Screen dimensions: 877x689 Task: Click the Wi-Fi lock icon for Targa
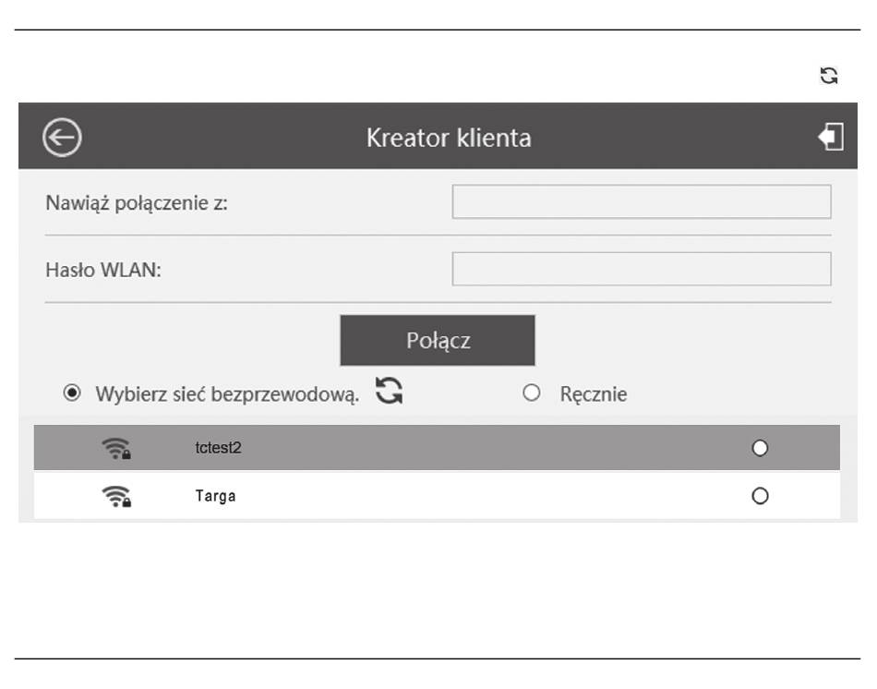pos(116,497)
